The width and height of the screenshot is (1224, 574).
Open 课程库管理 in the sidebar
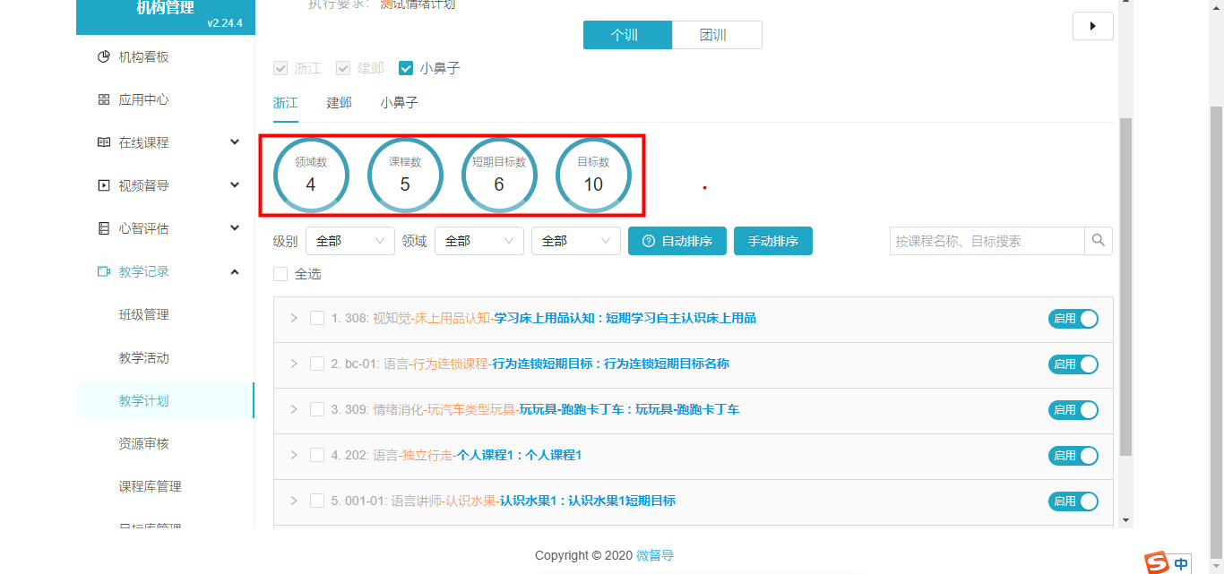click(150, 487)
